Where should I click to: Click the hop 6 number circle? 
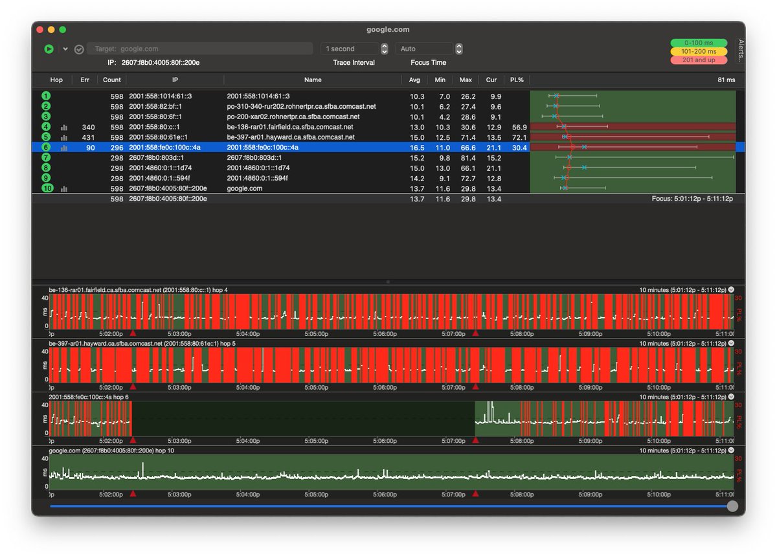(46, 148)
